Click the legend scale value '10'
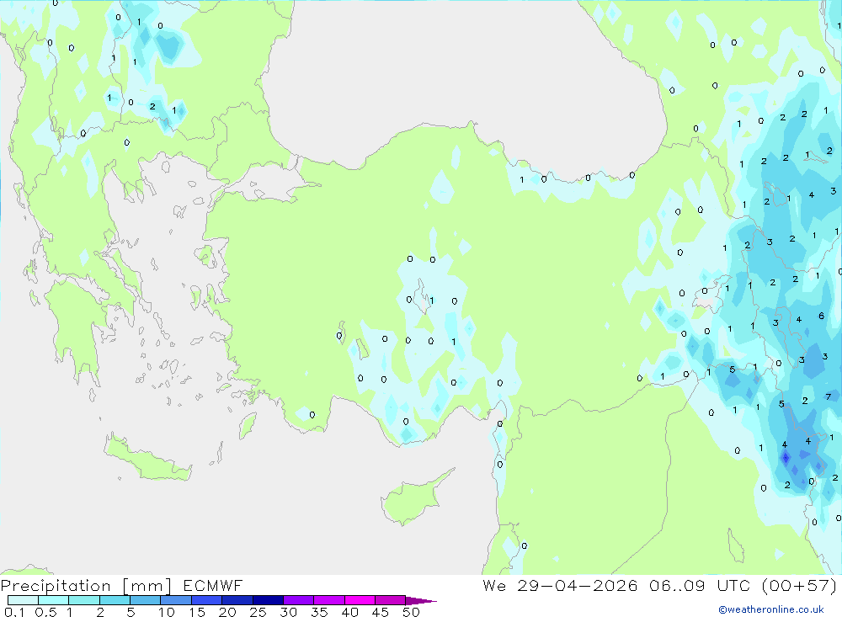 click(x=167, y=612)
